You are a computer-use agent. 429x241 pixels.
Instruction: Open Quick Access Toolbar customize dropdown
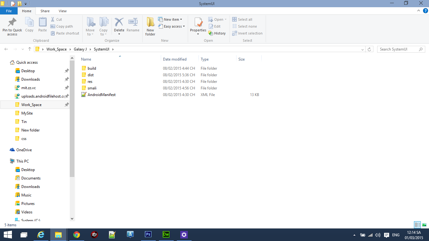tap(25, 4)
